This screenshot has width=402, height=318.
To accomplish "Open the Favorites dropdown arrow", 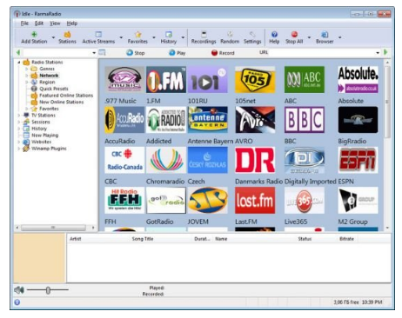I will tap(154, 37).
